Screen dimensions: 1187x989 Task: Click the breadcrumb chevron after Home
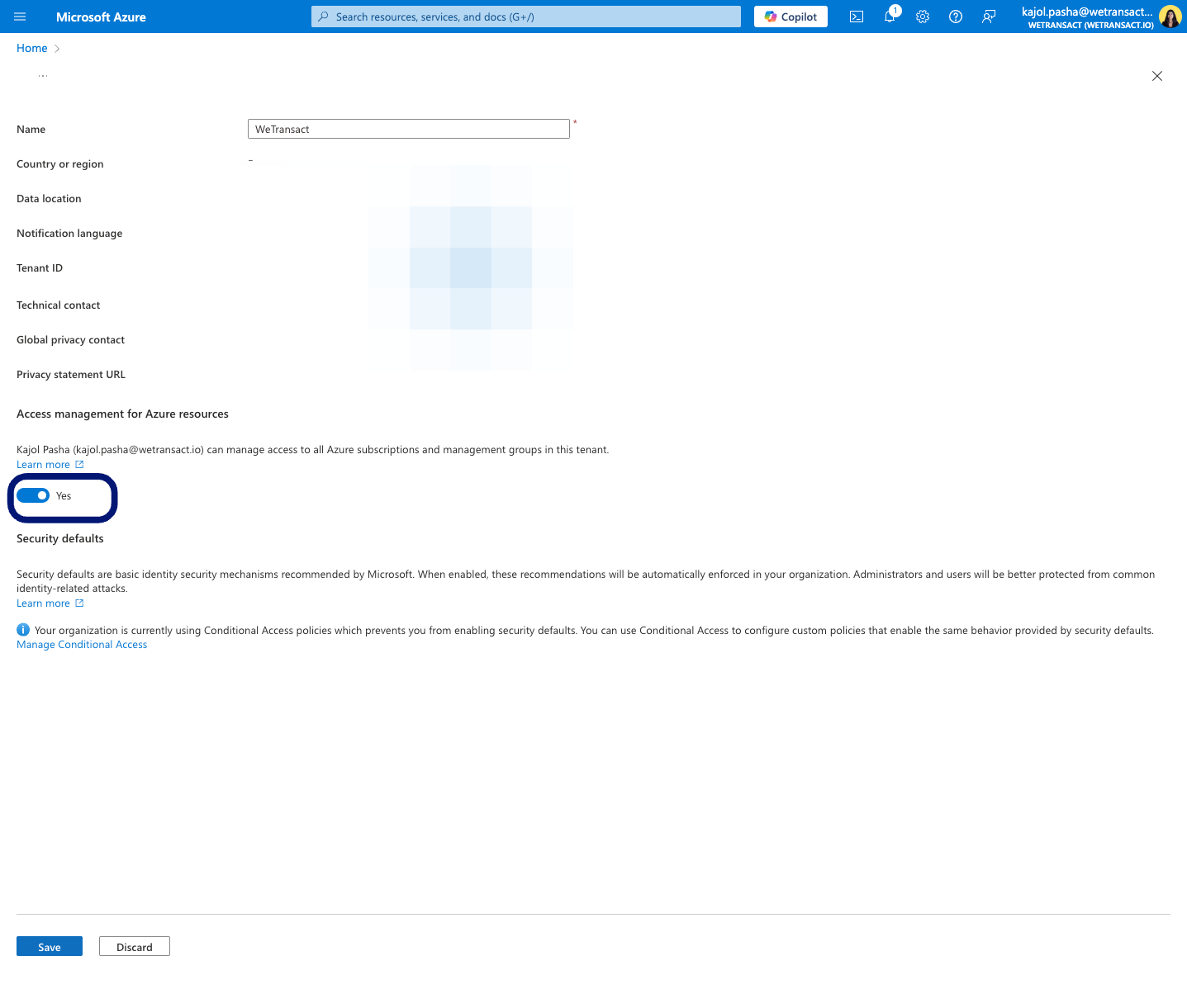[57, 49]
